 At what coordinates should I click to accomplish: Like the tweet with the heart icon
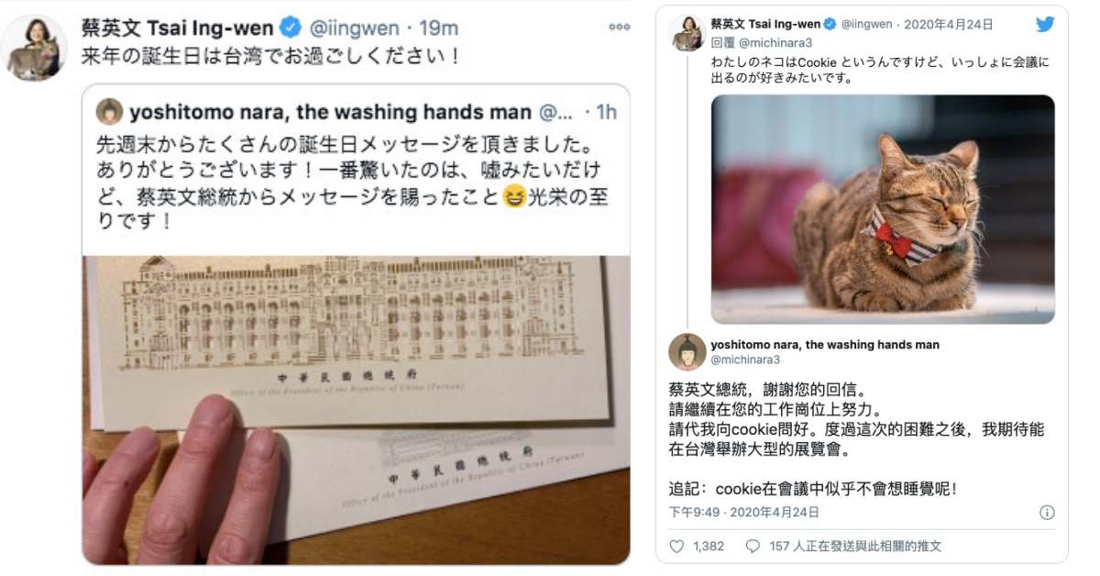[676, 546]
